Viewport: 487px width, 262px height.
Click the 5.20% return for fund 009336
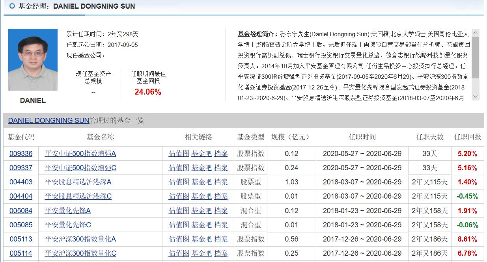coord(468,154)
